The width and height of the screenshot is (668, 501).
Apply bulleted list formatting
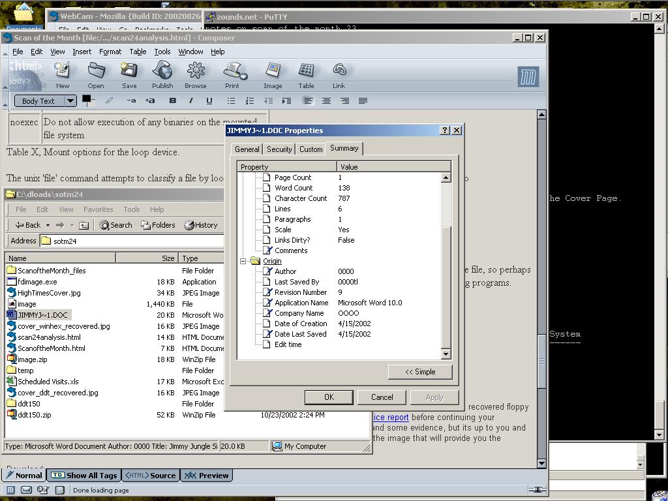click(x=231, y=101)
